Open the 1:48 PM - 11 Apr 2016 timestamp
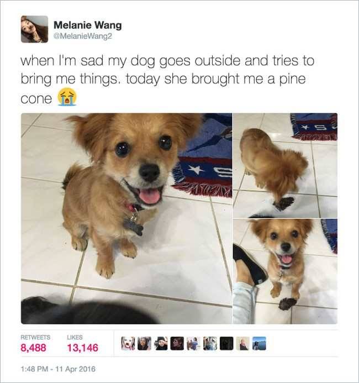The image size is (359, 383). click(58, 369)
